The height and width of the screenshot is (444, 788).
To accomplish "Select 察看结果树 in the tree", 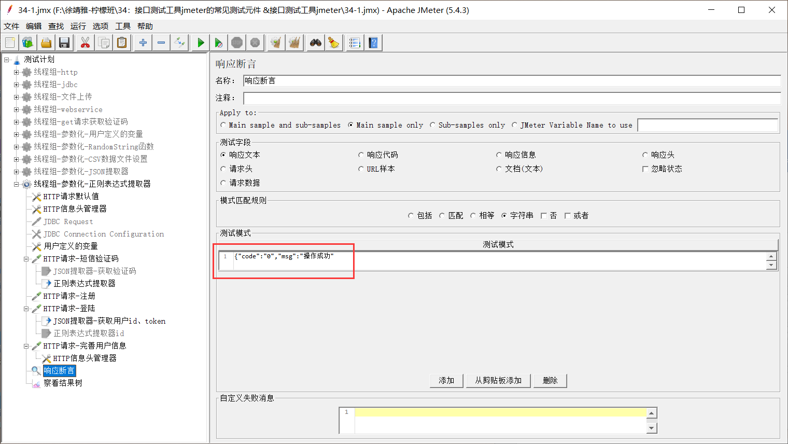I will click(x=63, y=383).
